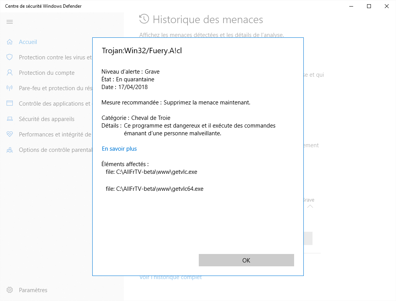
Task: Click the Mesure recommandée line
Action: [x=176, y=103]
